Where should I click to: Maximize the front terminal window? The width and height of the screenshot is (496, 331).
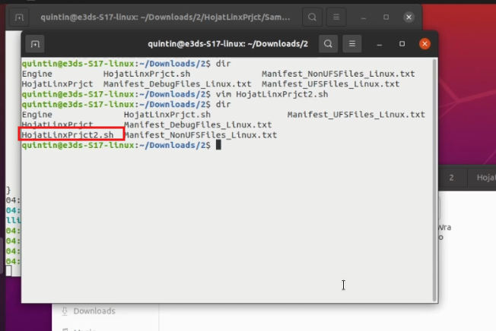[x=402, y=44]
